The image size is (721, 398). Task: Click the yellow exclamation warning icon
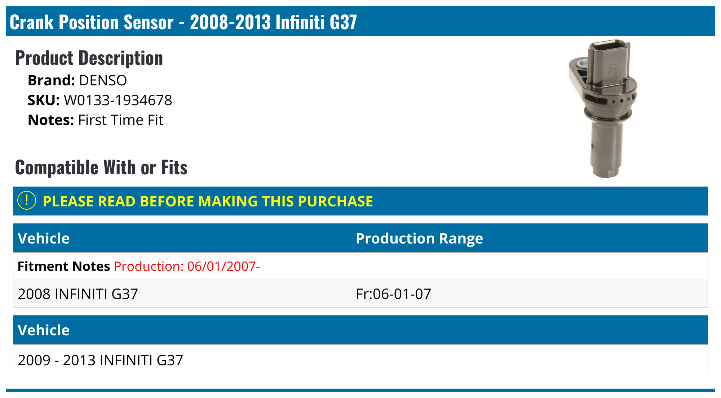click(x=27, y=201)
